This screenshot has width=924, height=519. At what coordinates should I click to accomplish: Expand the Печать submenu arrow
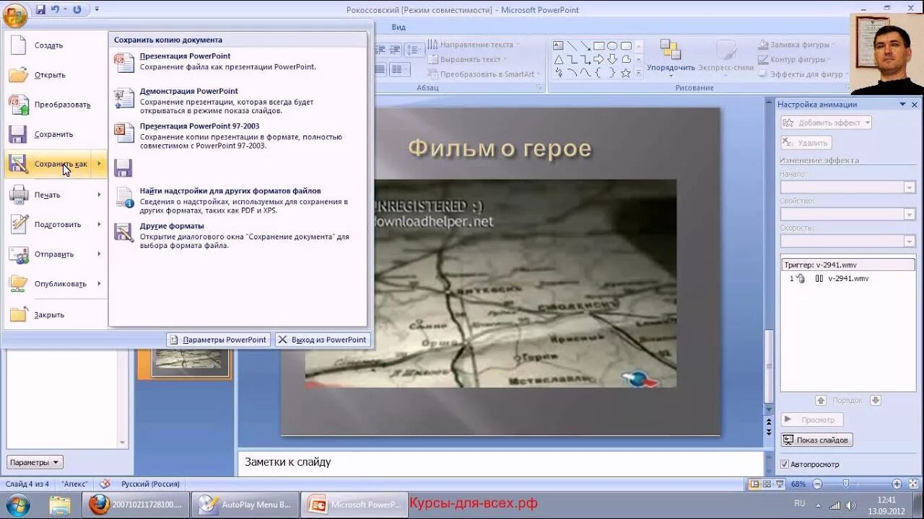pos(99,195)
